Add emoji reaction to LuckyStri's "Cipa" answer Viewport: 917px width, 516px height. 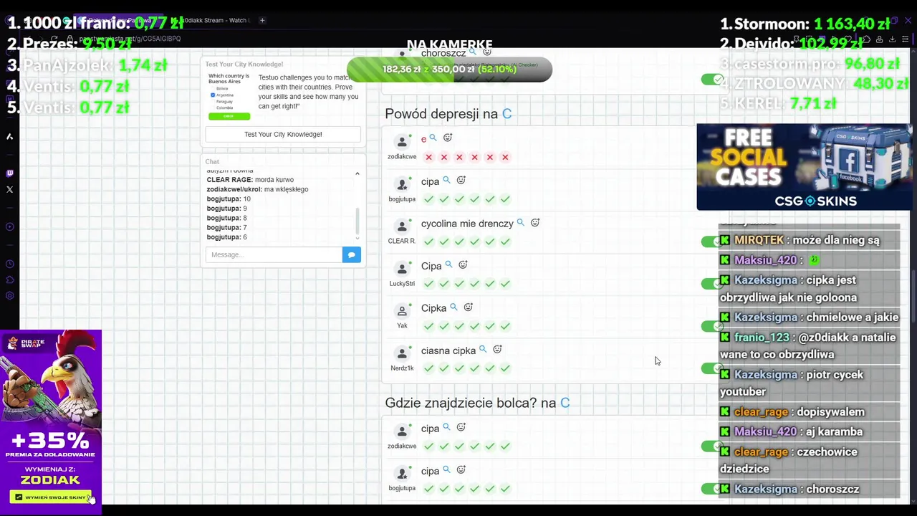(463, 265)
